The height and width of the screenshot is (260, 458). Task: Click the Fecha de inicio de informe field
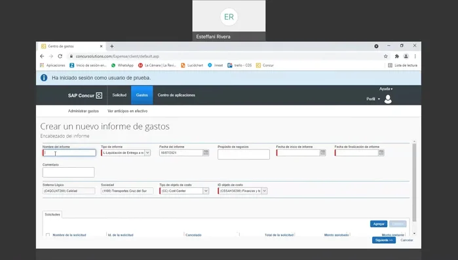click(298, 153)
